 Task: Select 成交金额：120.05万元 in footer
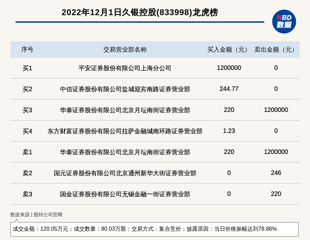[x=40, y=229]
